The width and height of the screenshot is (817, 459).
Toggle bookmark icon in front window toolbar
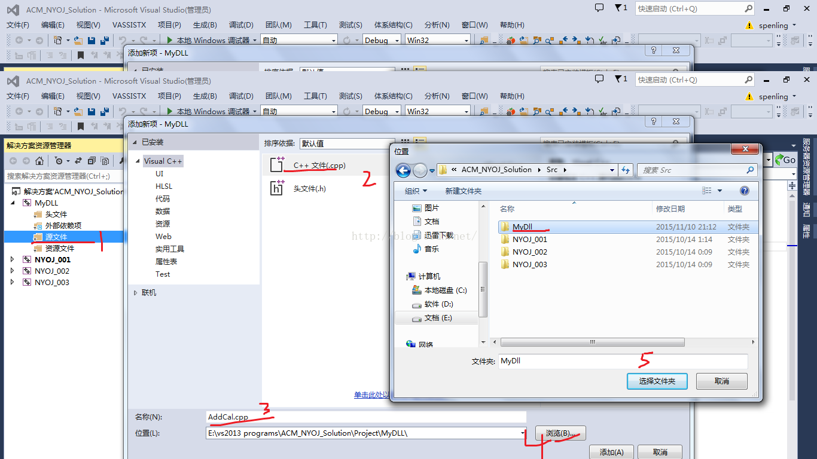(80, 126)
